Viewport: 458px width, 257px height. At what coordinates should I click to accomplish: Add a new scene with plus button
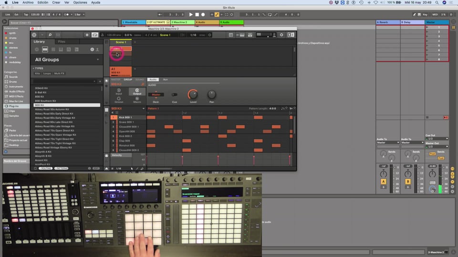coord(135,42)
